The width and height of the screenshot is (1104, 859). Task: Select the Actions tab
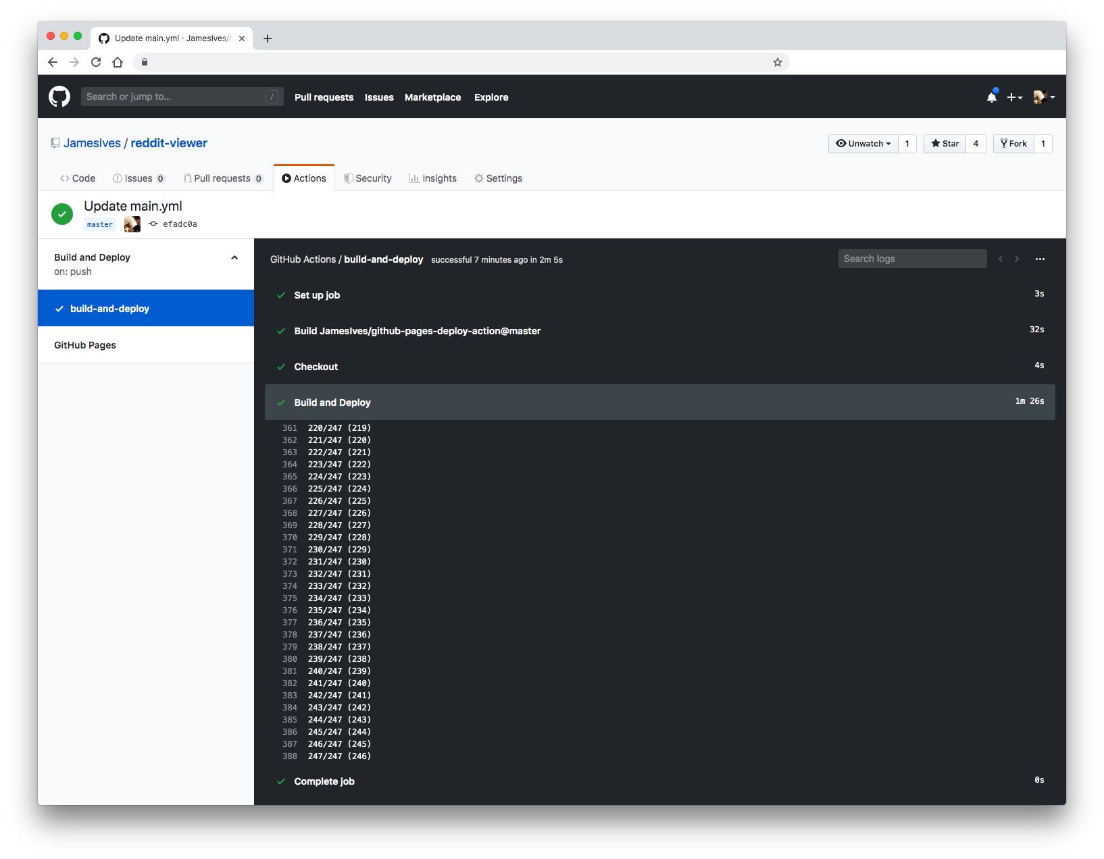pos(304,178)
